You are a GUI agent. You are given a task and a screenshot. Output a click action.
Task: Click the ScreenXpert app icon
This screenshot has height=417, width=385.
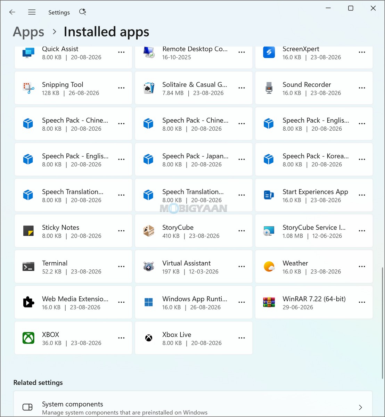(x=269, y=52)
